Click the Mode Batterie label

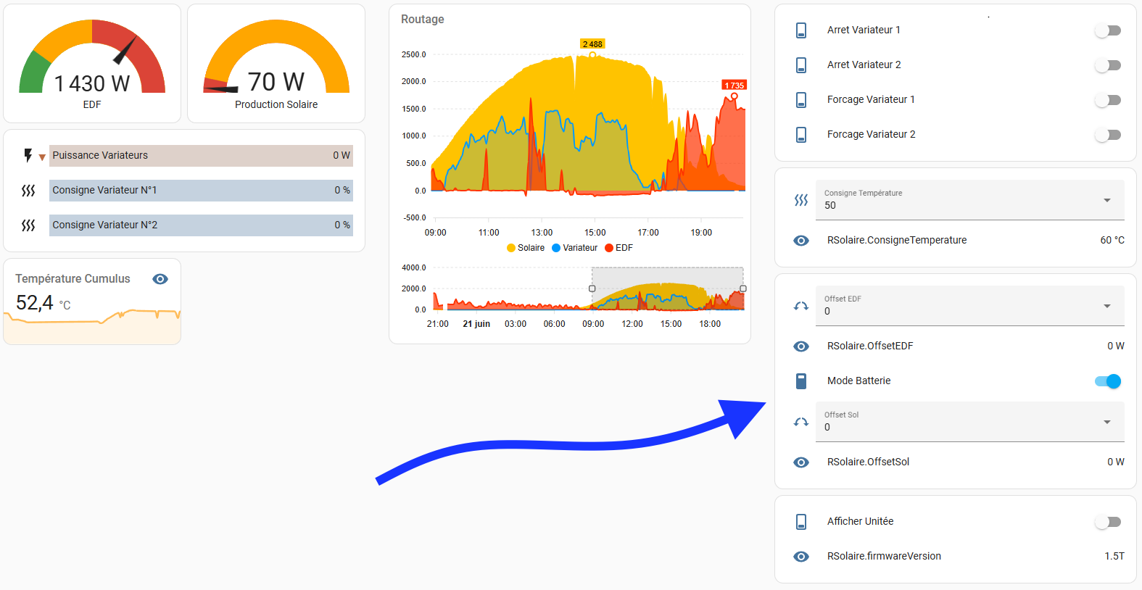[x=858, y=381]
